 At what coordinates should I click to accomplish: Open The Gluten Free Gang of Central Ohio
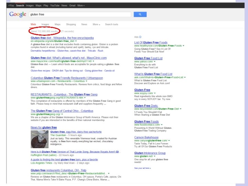pyautogui.click(x=62, y=111)
